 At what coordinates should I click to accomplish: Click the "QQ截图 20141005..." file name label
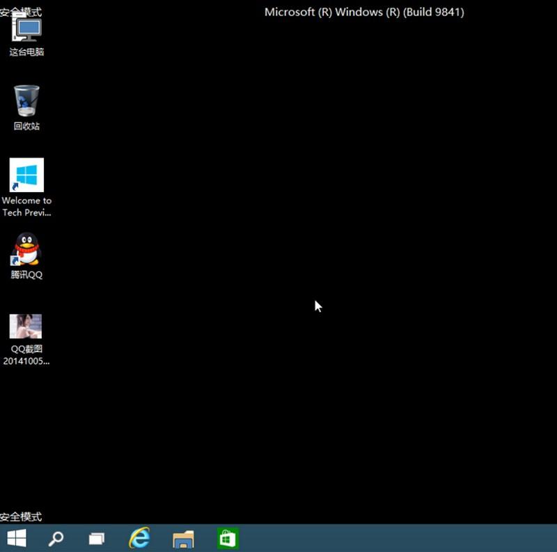[26, 355]
